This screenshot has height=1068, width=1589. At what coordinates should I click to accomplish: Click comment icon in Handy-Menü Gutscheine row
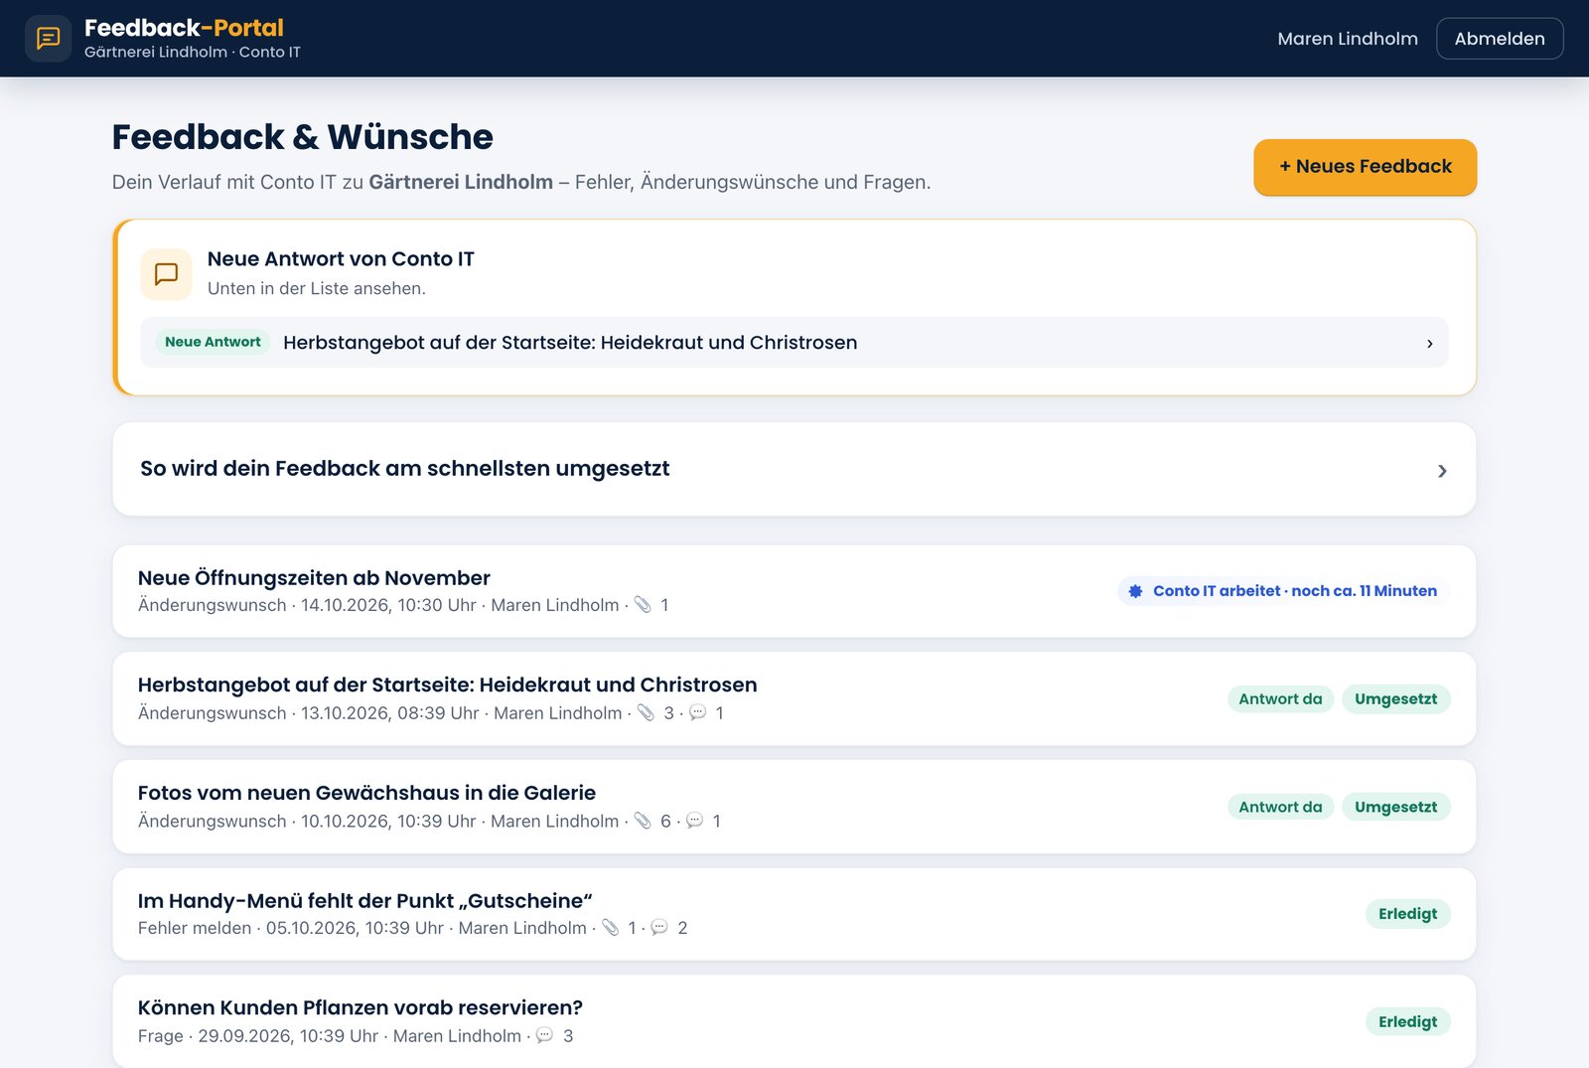[x=659, y=928]
